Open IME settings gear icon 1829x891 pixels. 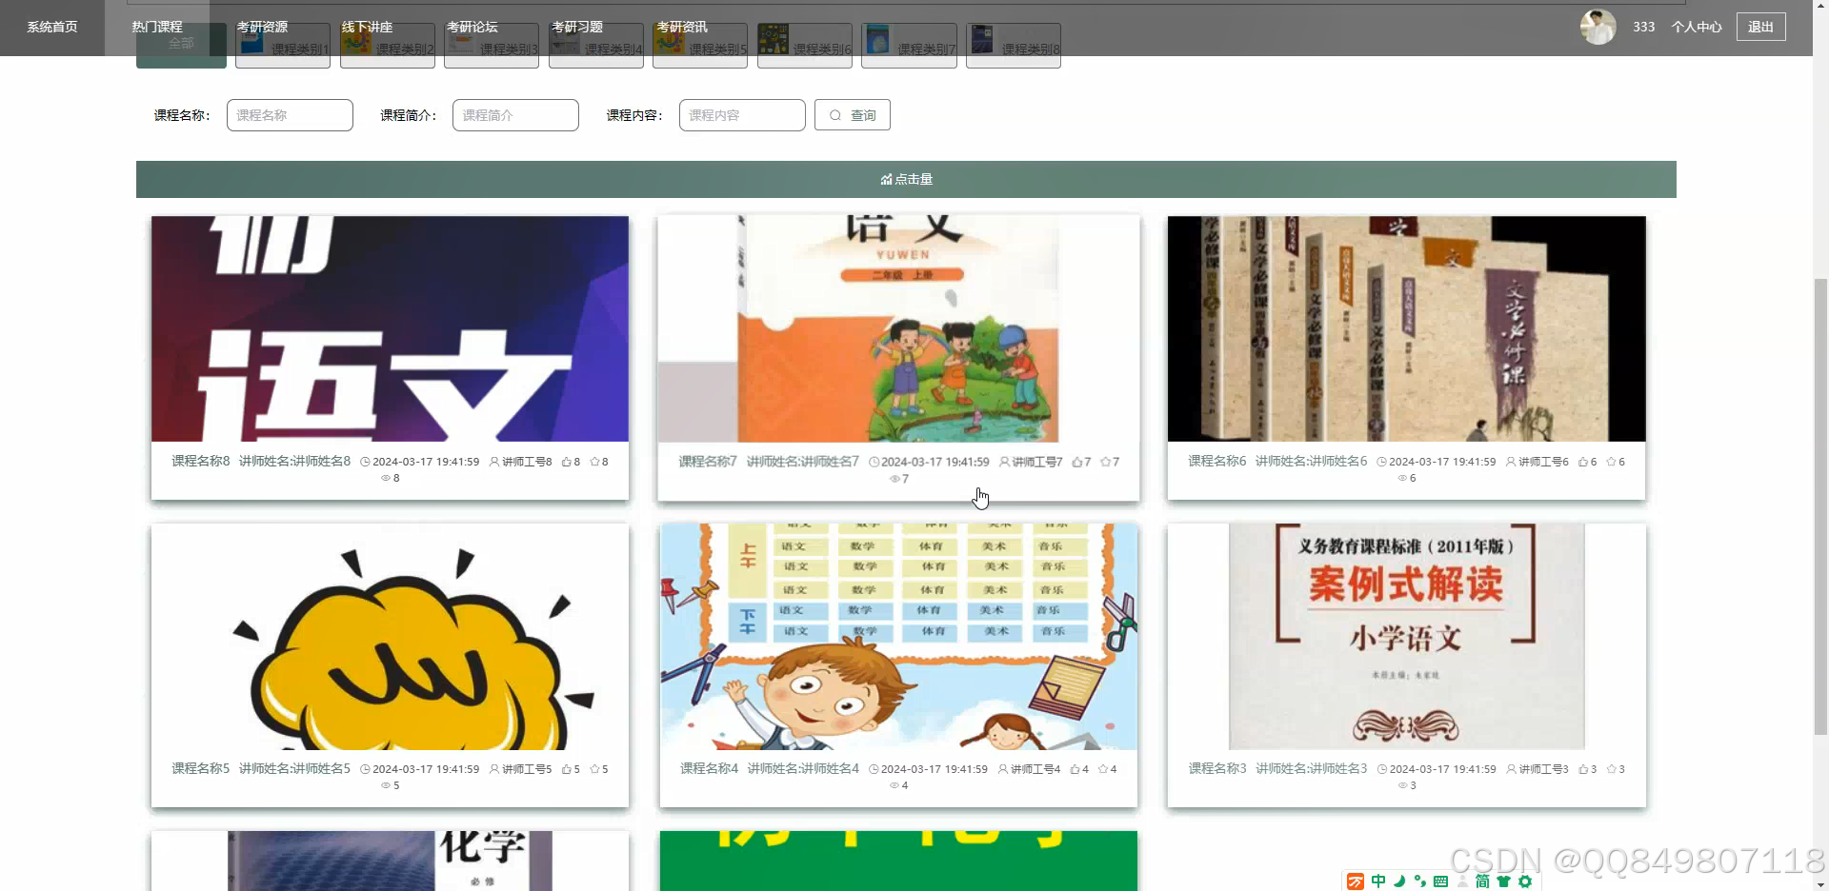[1525, 881]
